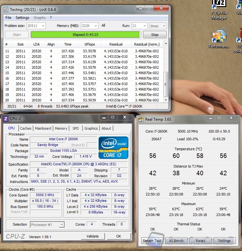This screenshot has height=251, width=242.
Task: Stop the running LinX test
Action: pyautogui.click(x=155, y=35)
